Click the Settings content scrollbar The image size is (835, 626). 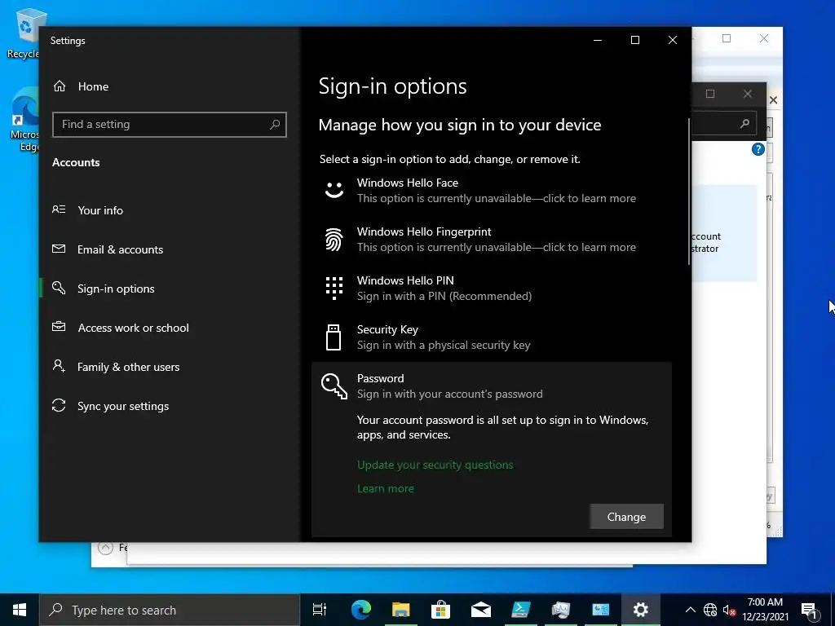pos(689,192)
